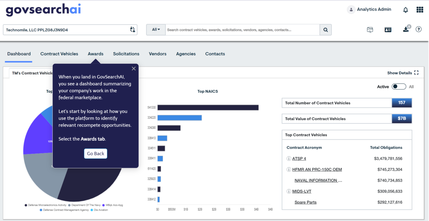
Task: Click the $3,479,781,556 obligation value
Action: click(388, 159)
